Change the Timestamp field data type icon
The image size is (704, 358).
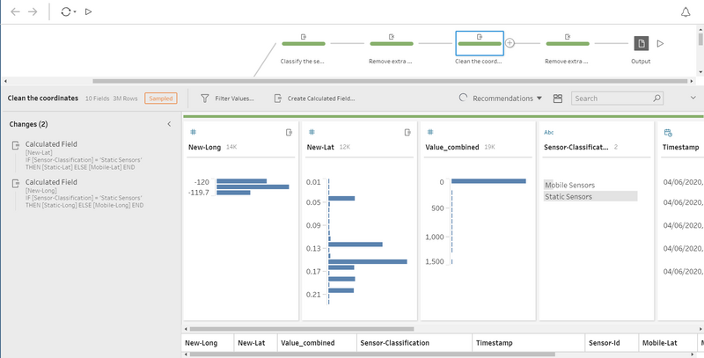(668, 132)
